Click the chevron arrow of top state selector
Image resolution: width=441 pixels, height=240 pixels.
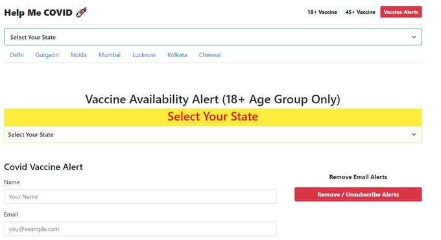coord(414,37)
